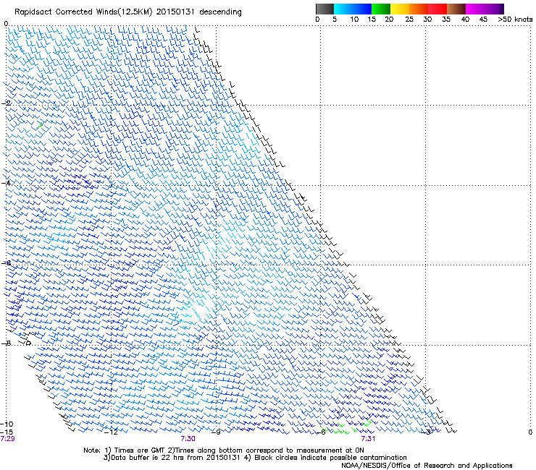Click the '-10' latitude axis label
The image size is (536, 470).
(x=7, y=424)
